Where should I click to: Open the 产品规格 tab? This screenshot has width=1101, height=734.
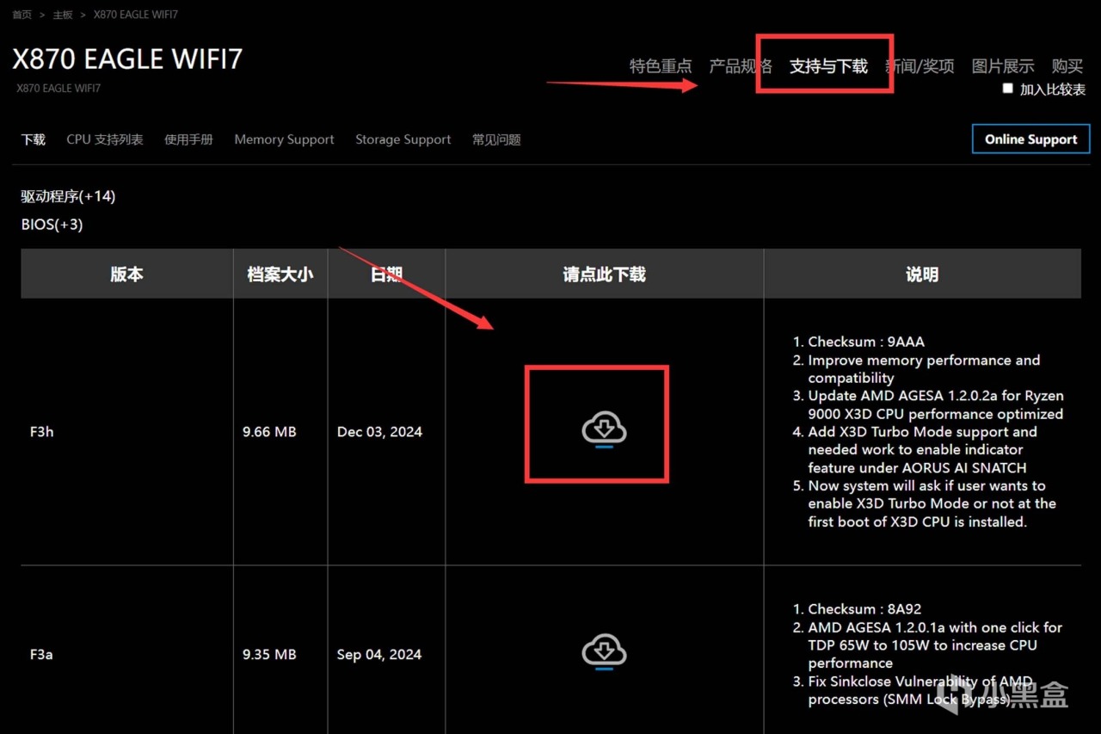741,66
